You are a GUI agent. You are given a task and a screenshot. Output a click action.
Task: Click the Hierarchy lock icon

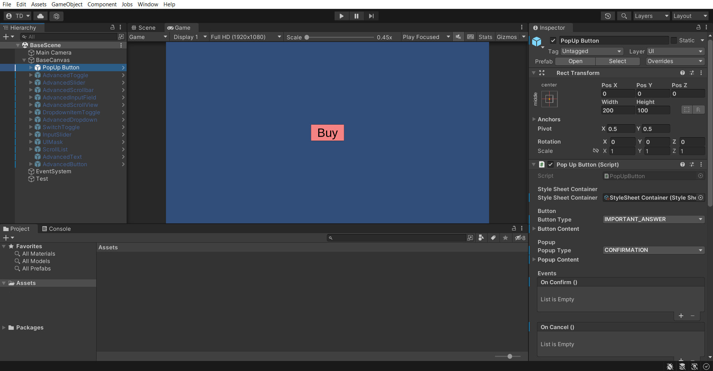(113, 27)
